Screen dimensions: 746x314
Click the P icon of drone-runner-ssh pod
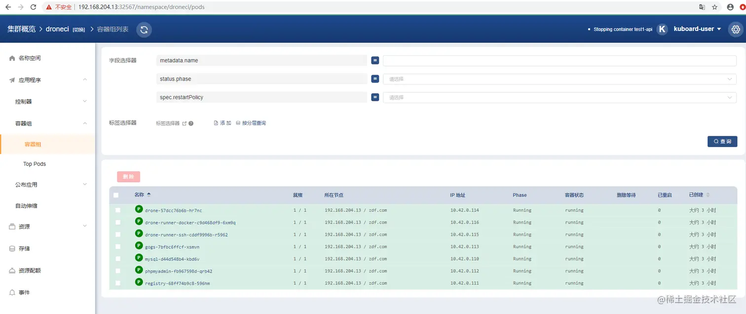tap(139, 234)
